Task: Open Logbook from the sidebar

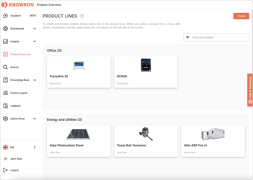Action: [x=20, y=106]
